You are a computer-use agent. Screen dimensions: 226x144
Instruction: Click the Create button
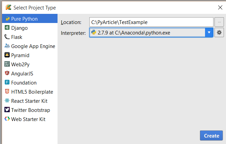211,136
